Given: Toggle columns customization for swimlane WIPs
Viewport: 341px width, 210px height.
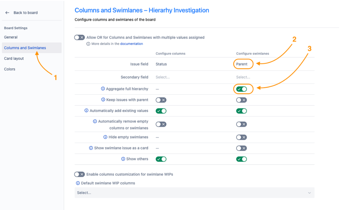Looking at the screenshot, I should (x=80, y=174).
